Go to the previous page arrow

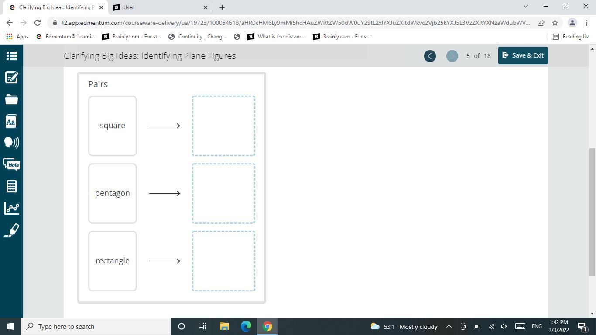point(430,56)
